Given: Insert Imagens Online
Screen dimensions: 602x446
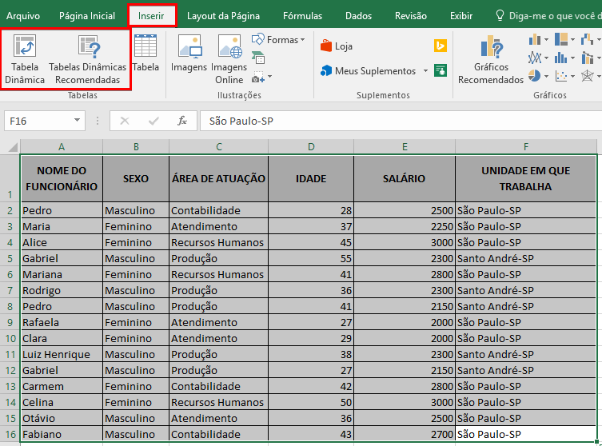Looking at the screenshot, I should (x=229, y=59).
